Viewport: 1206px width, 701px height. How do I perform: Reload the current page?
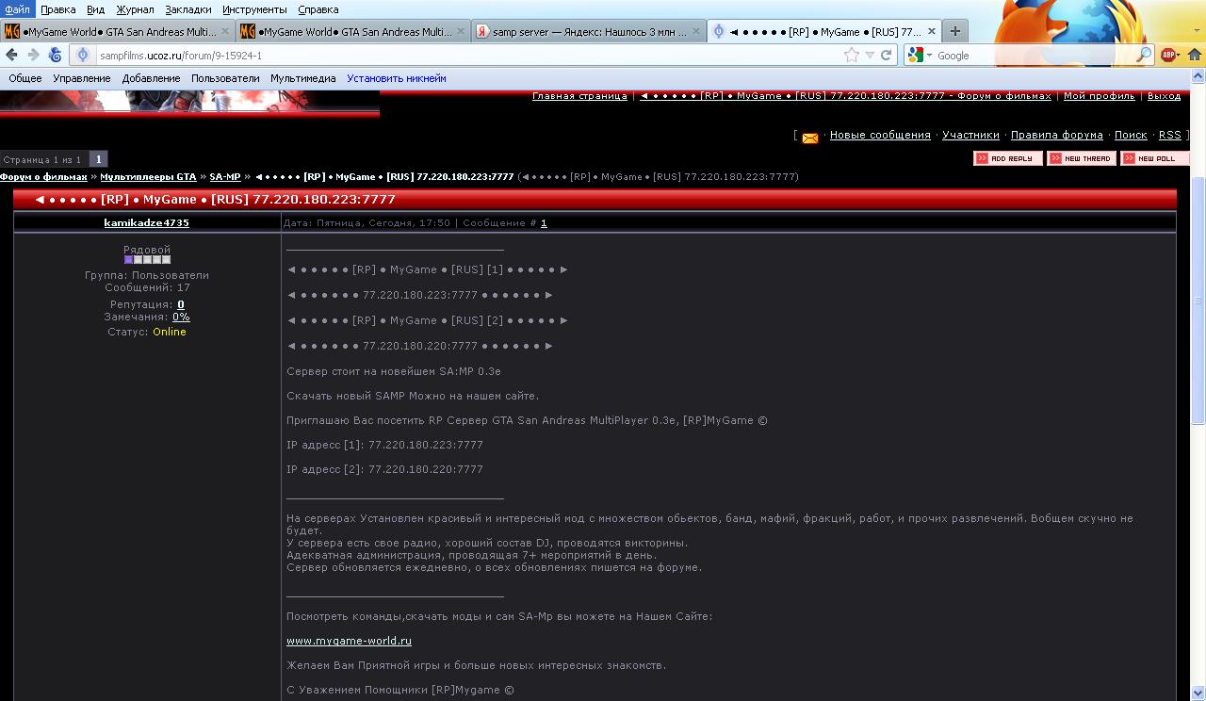887,56
